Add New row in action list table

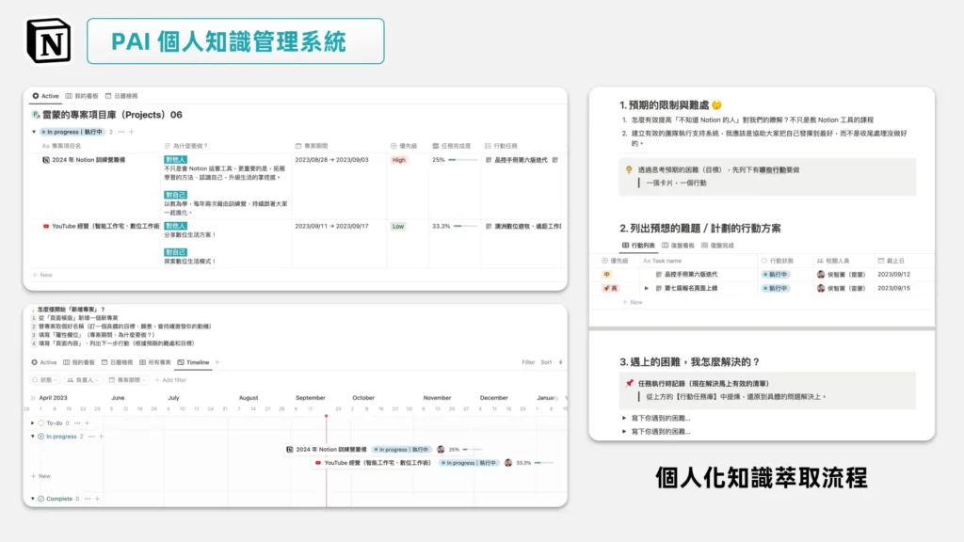[x=632, y=302]
